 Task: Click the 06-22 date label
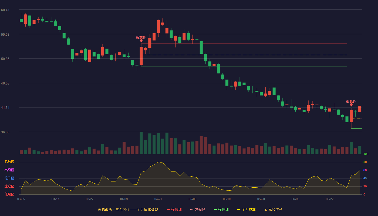point(330,199)
